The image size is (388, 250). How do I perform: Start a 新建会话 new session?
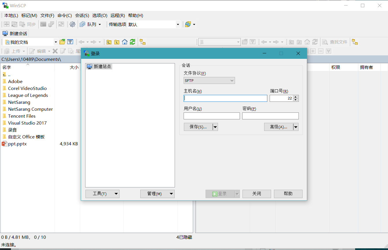click(15, 33)
